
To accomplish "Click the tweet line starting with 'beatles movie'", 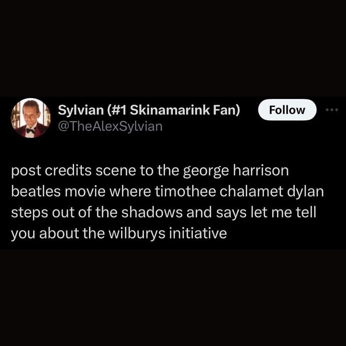I will click(167, 191).
